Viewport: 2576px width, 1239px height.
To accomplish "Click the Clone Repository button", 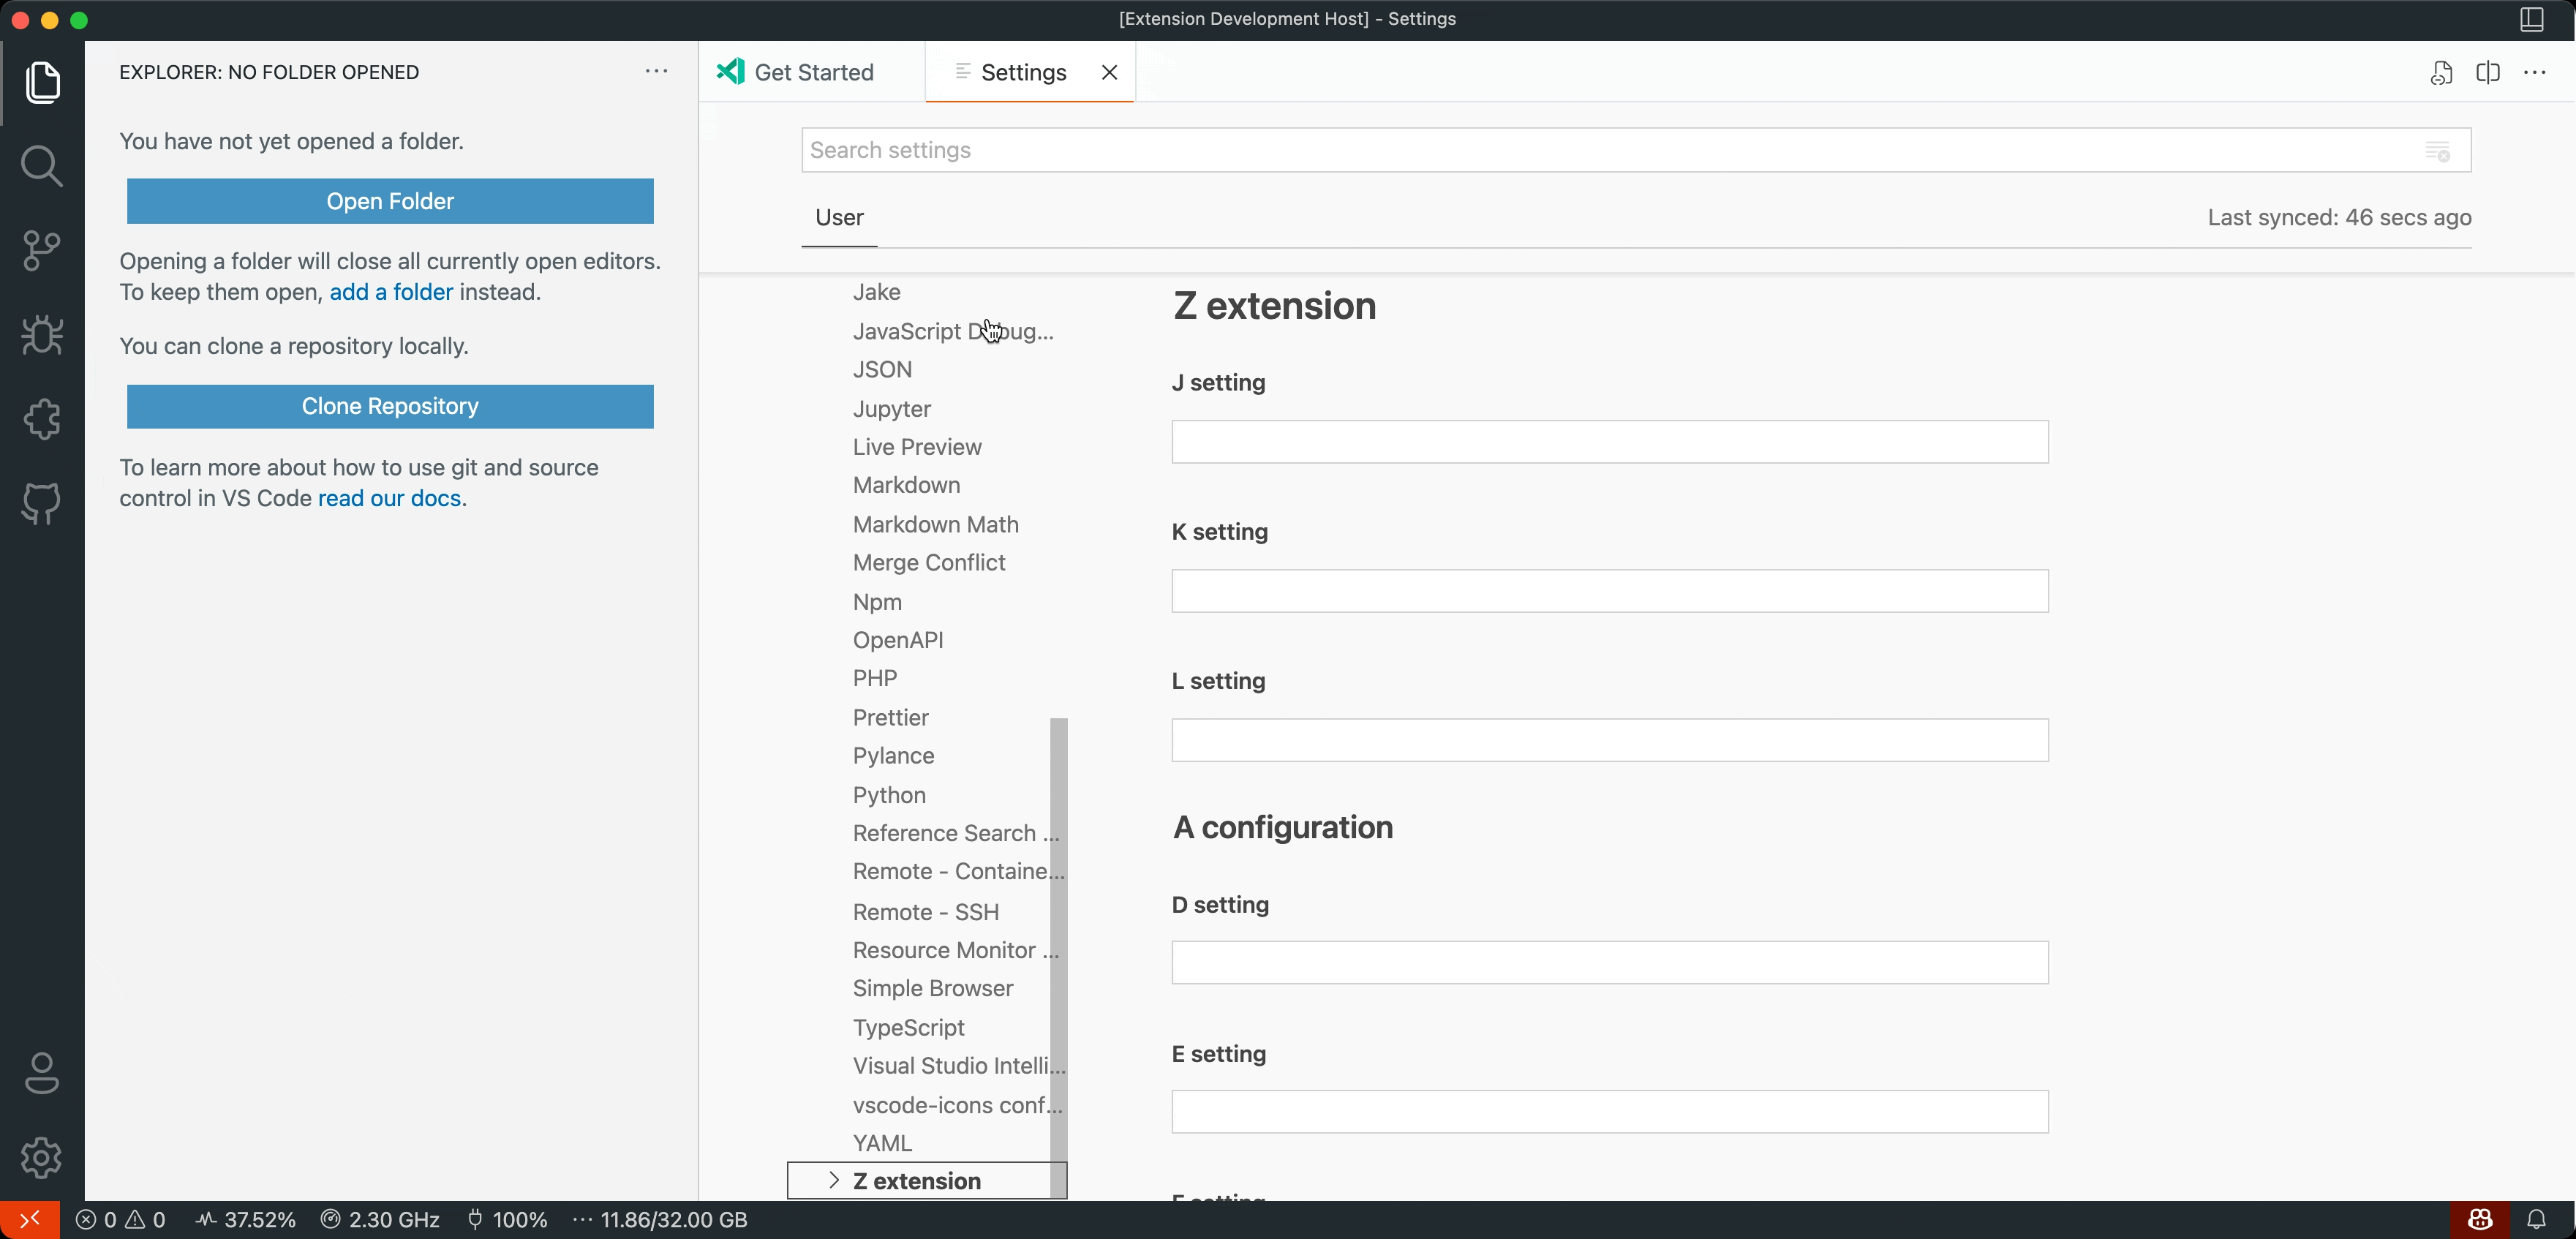I will coord(389,406).
